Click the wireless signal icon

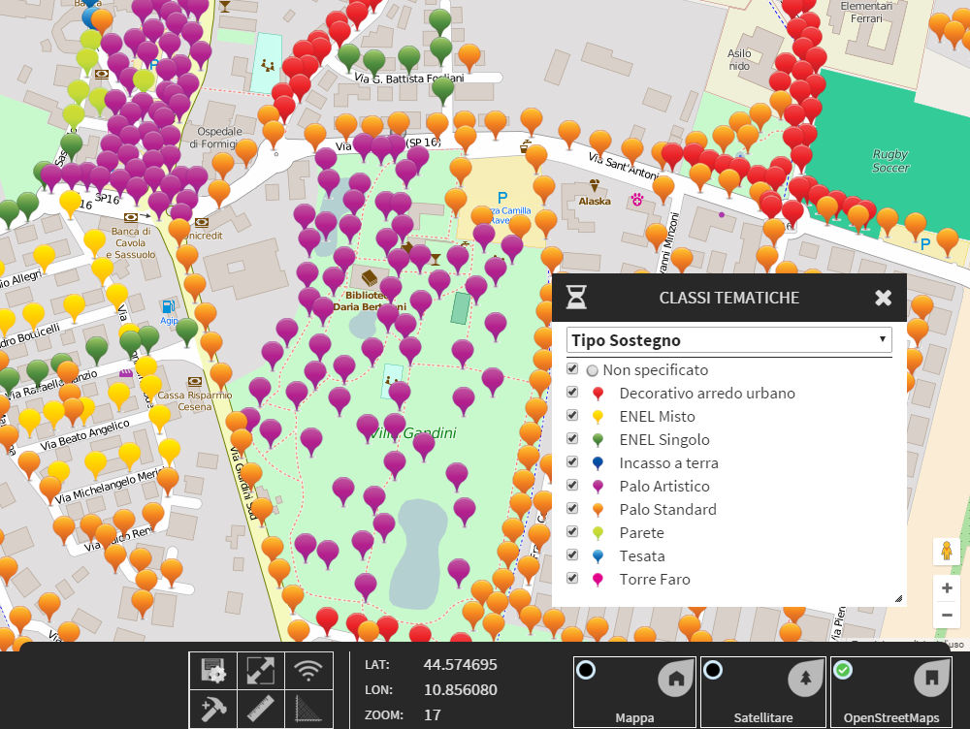point(308,670)
